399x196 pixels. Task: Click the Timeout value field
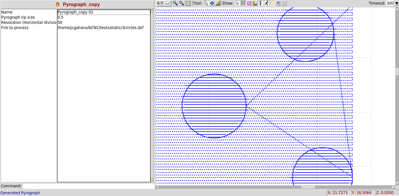[390, 3]
